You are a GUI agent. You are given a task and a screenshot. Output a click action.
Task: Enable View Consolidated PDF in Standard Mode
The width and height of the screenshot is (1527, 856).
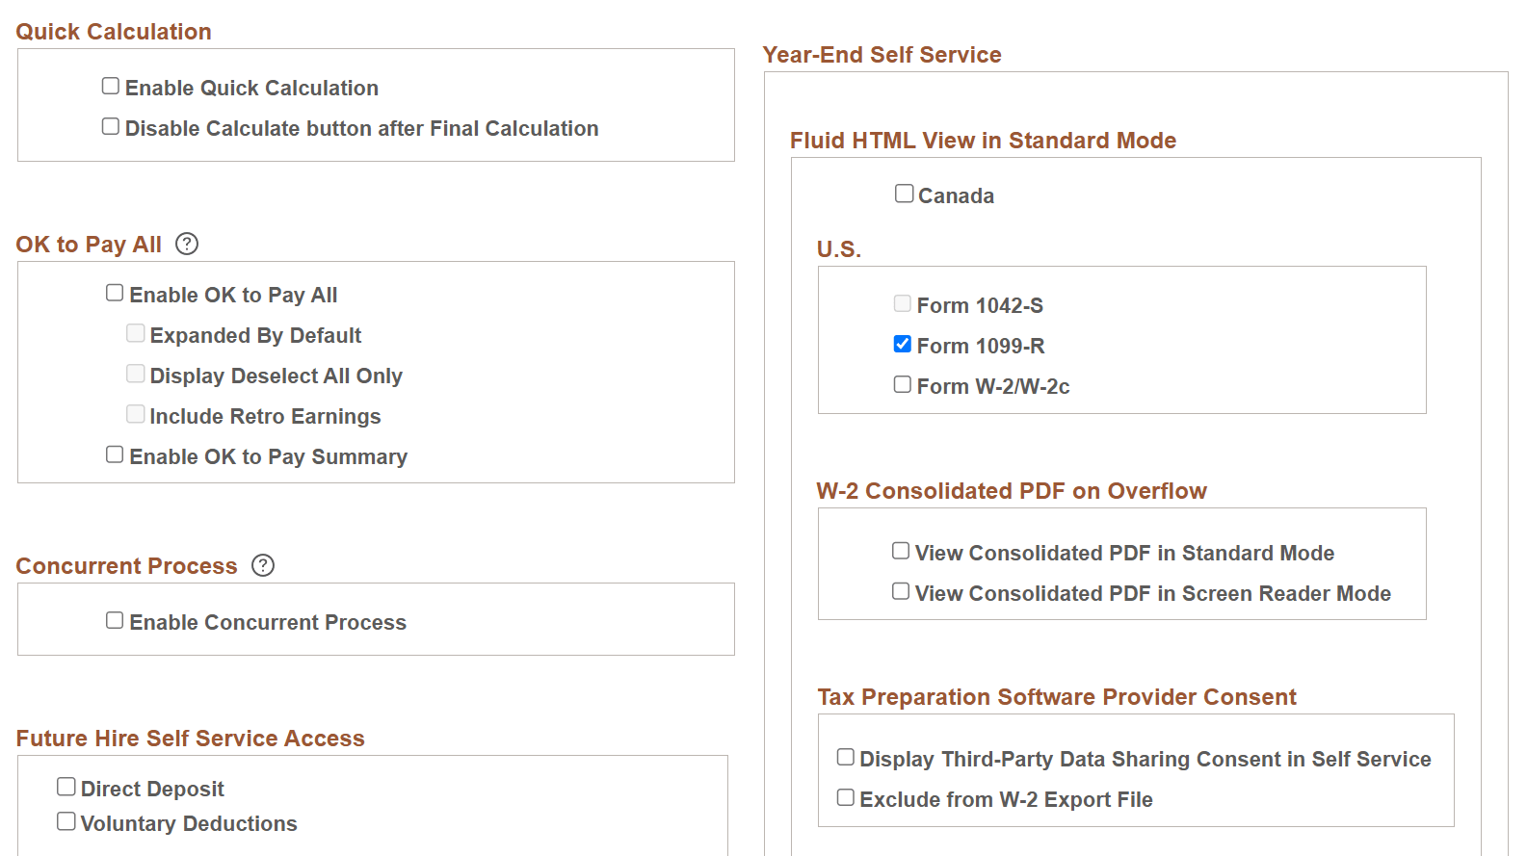901,551
